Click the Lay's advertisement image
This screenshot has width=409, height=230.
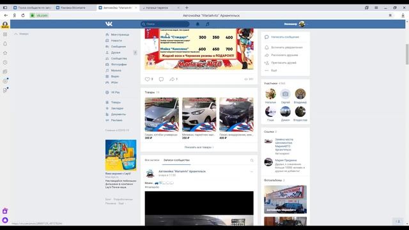[121, 155]
